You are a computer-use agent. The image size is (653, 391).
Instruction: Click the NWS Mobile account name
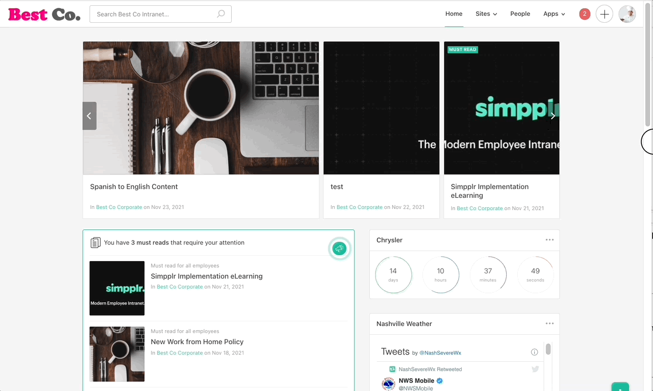coord(417,380)
